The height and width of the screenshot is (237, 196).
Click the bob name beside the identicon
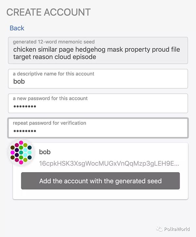point(45,152)
